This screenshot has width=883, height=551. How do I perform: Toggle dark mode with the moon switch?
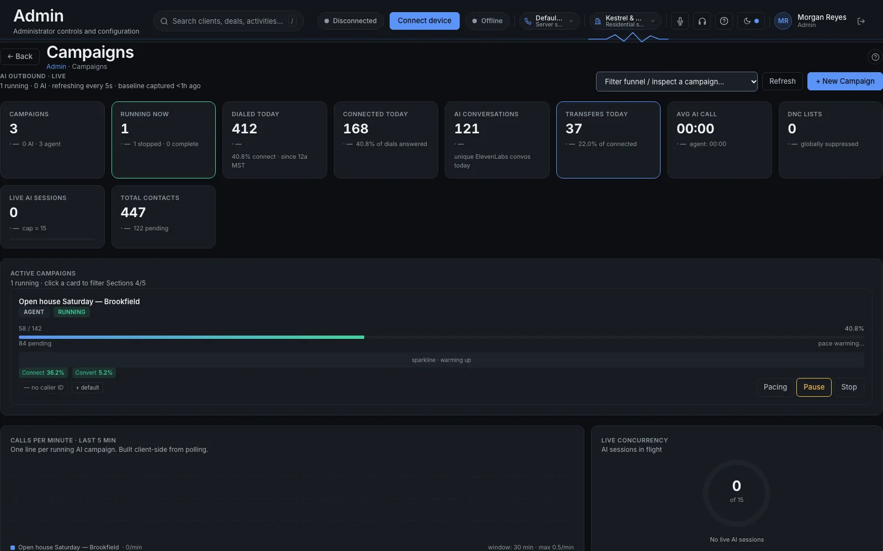[x=751, y=21]
